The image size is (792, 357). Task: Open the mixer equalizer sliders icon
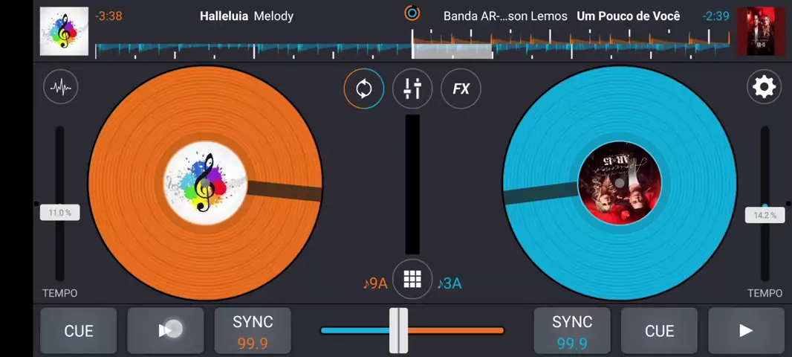point(412,89)
